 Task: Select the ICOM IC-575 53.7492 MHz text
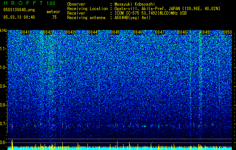150,13
